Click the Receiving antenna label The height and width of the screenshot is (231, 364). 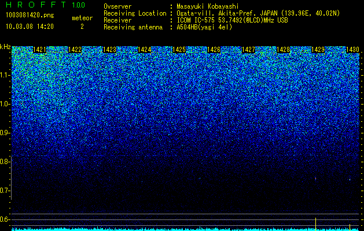133,27
